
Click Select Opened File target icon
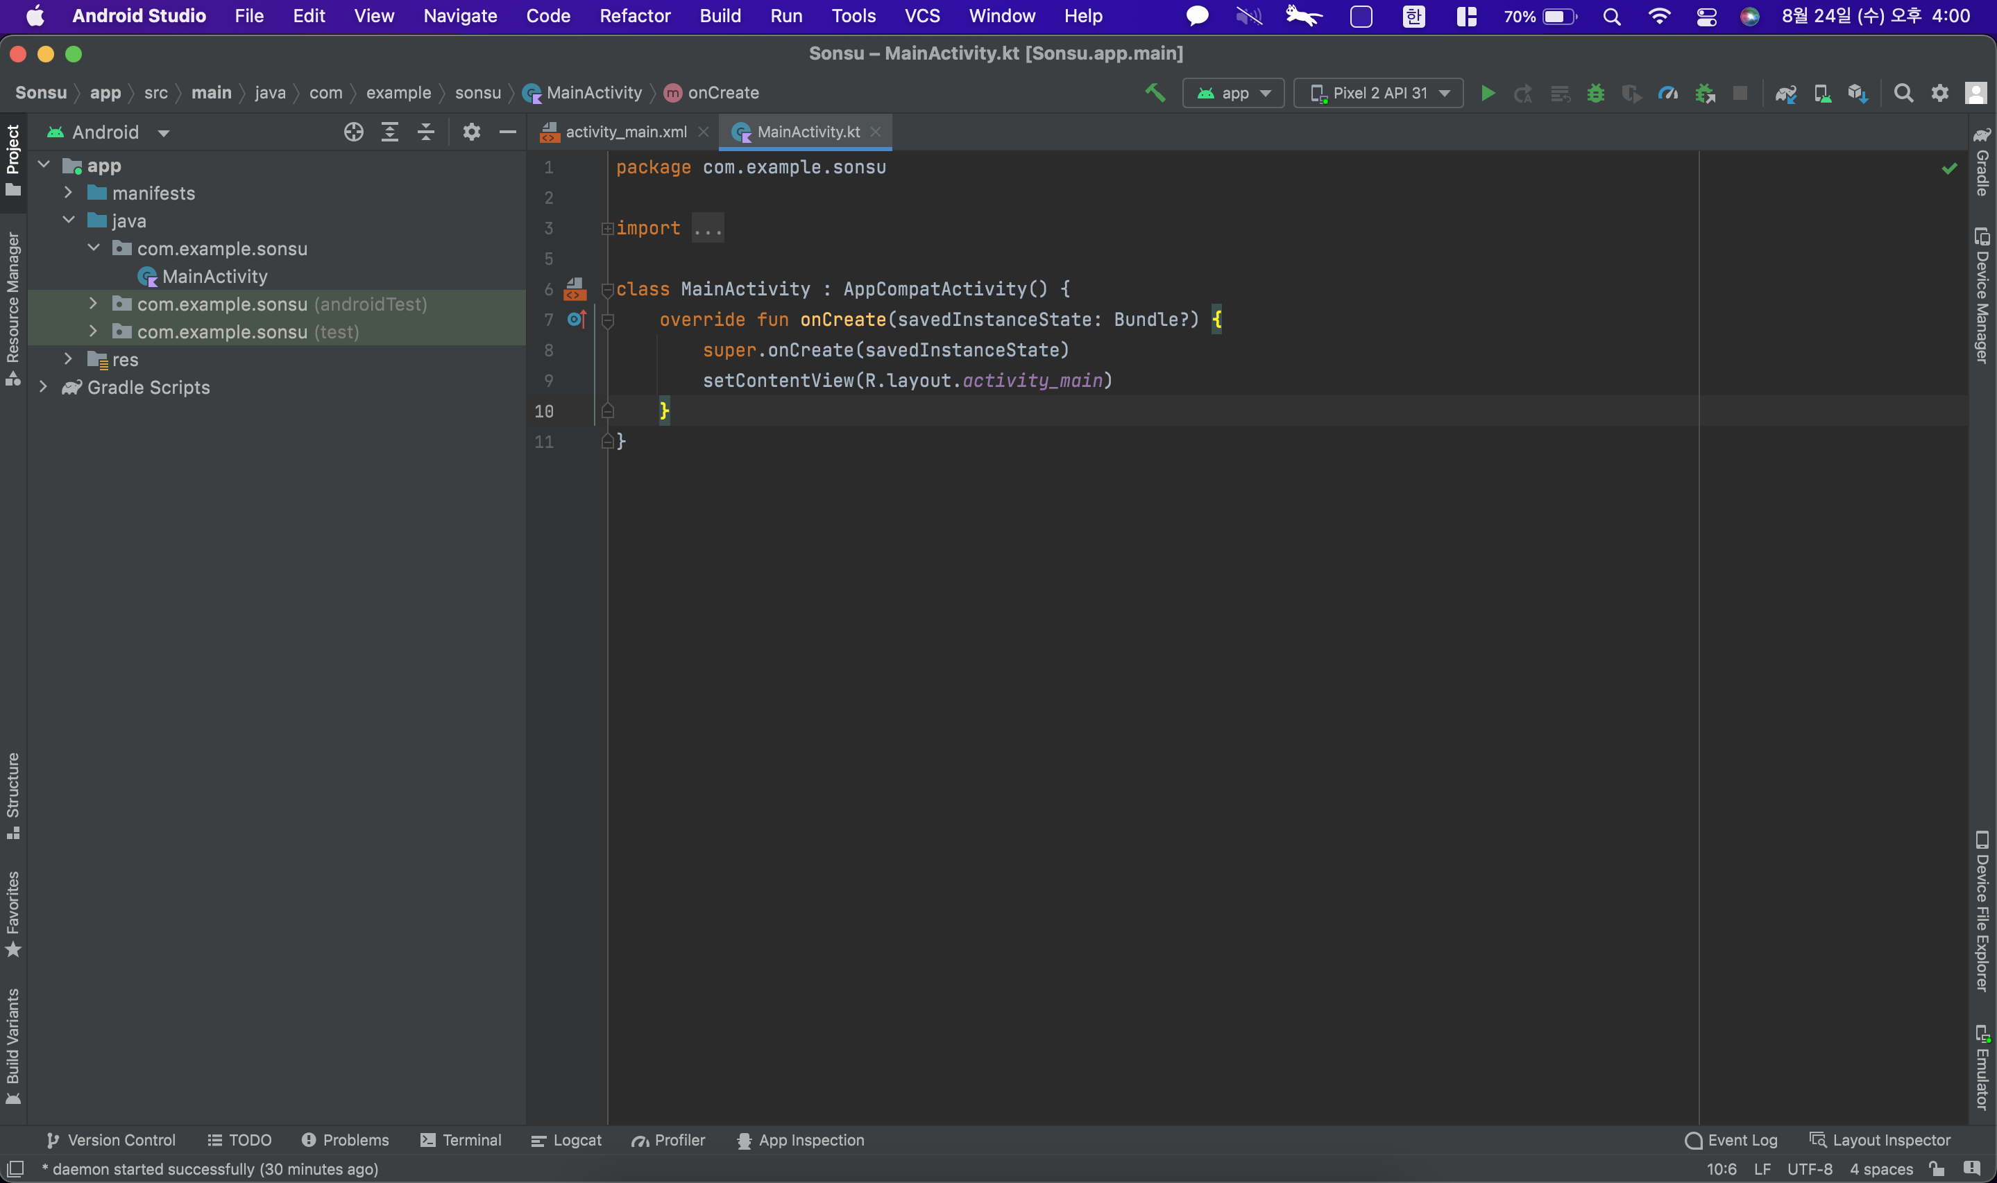click(353, 132)
